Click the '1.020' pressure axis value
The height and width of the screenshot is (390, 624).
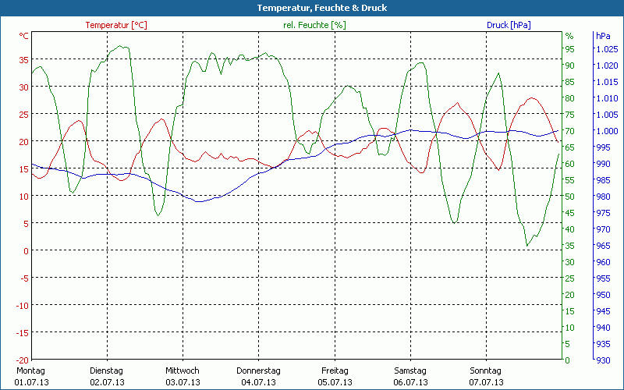(607, 66)
